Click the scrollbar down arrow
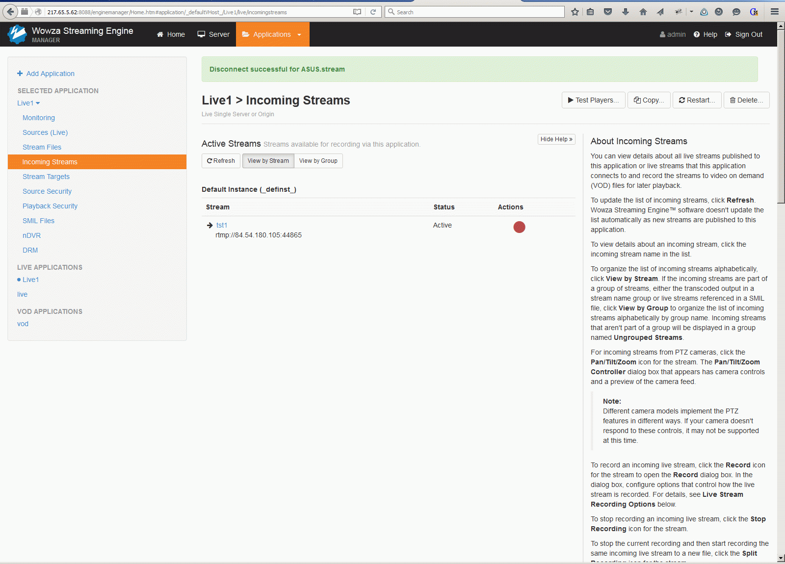Screen dimensions: 785x564 pyautogui.click(x=781, y=558)
